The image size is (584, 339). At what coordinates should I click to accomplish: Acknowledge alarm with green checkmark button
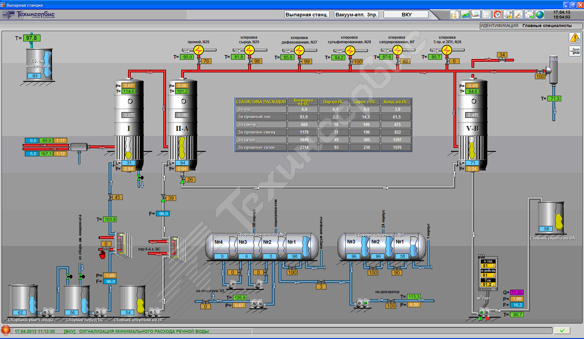pyautogui.click(x=562, y=330)
